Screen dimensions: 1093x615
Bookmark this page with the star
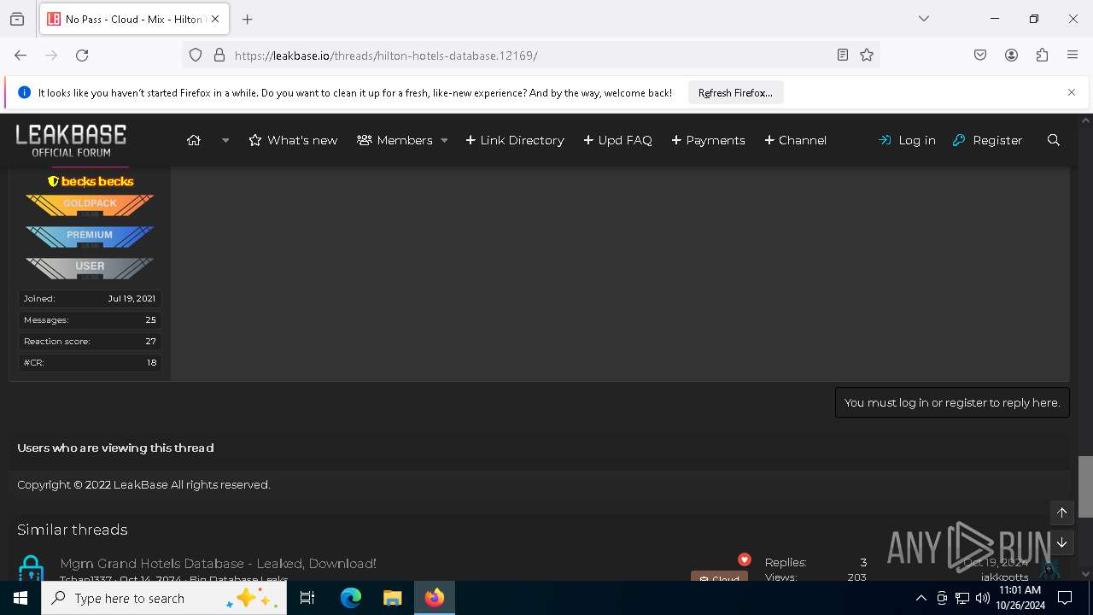pos(867,55)
